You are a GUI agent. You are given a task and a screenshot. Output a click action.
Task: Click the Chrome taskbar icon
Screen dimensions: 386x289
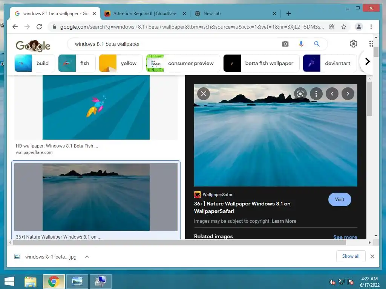tap(54, 281)
